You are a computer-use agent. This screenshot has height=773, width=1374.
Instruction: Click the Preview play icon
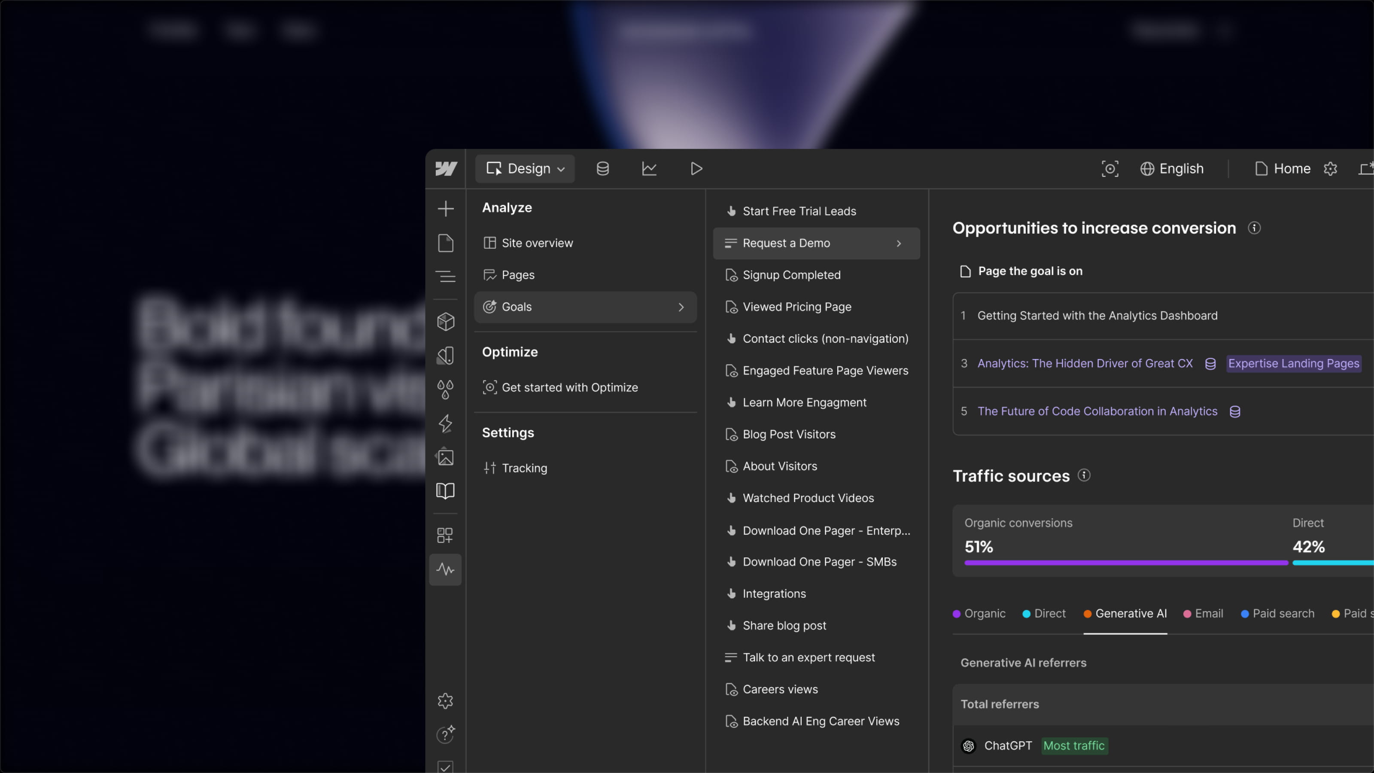(696, 169)
